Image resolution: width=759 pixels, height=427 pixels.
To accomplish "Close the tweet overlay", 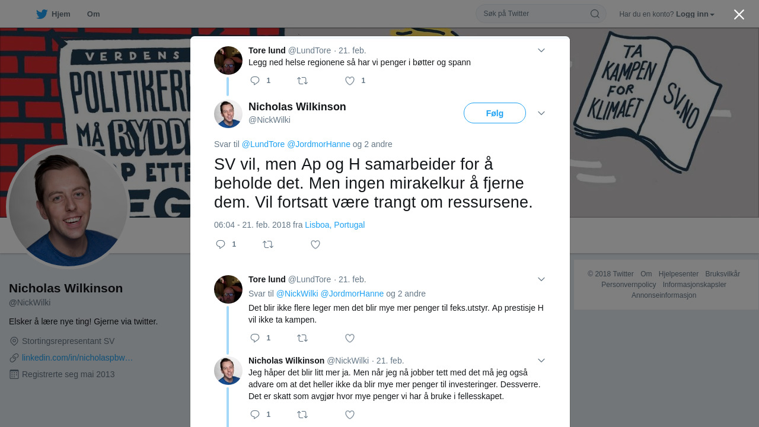I will [739, 14].
